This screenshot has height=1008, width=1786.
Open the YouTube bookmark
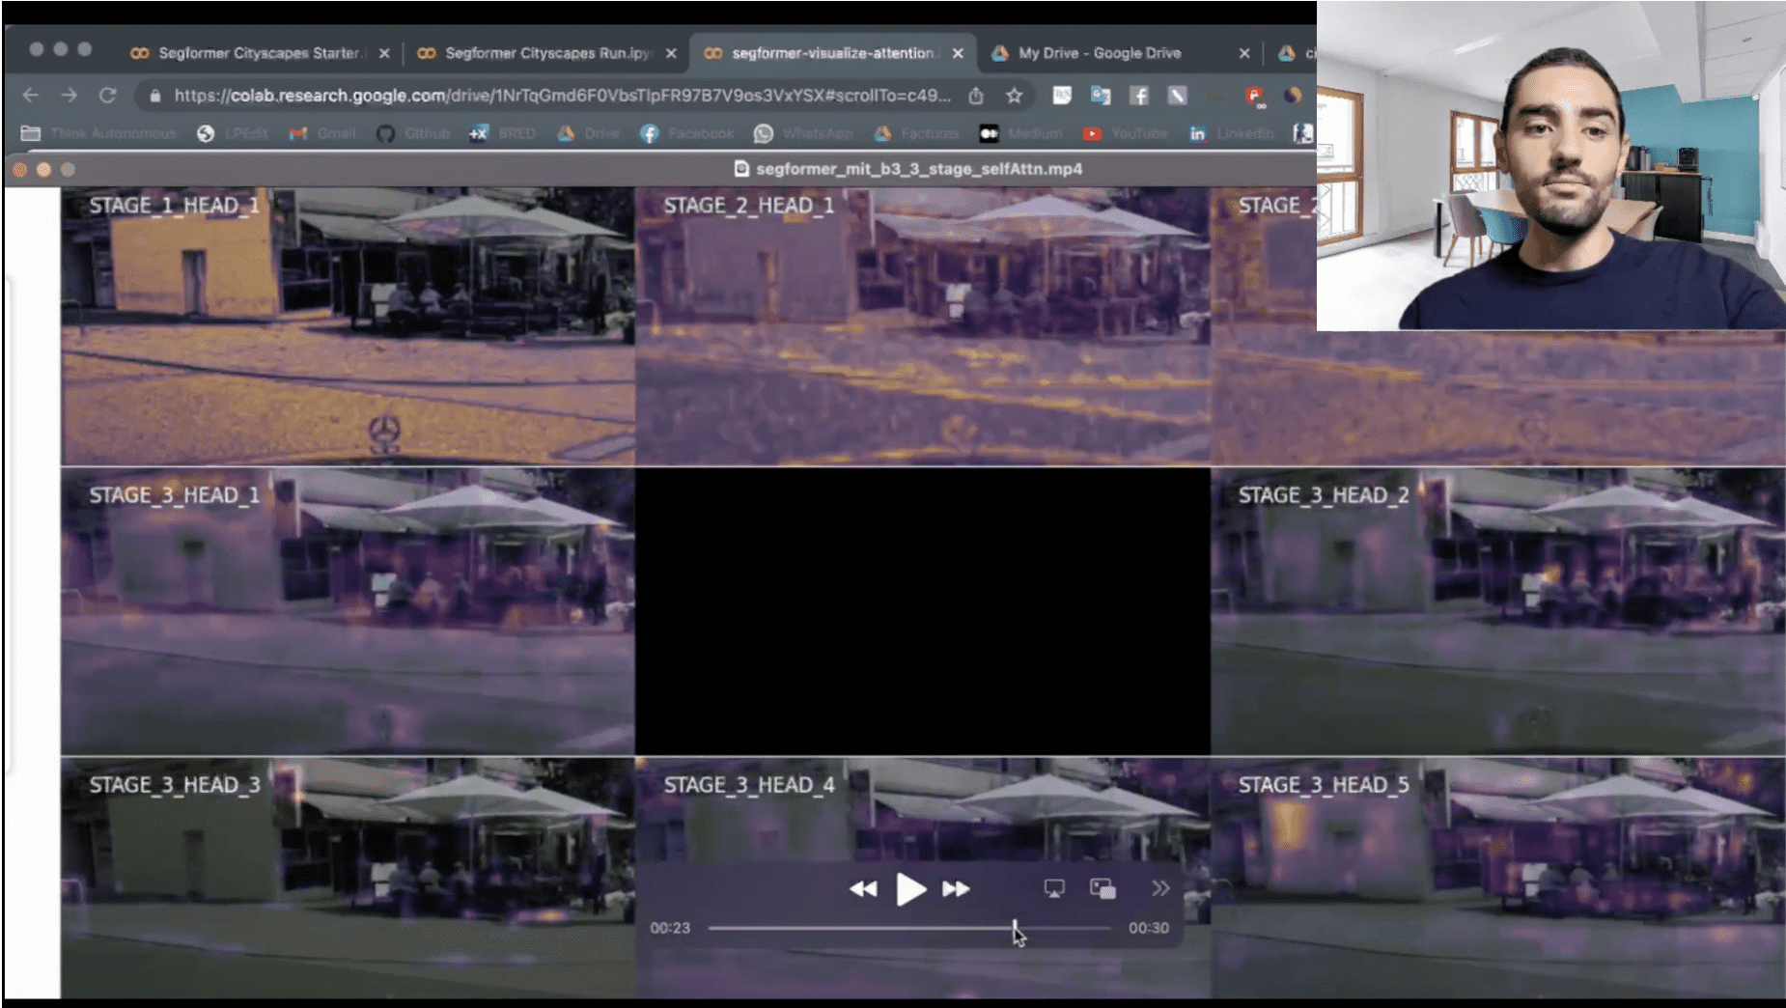tap(1125, 133)
